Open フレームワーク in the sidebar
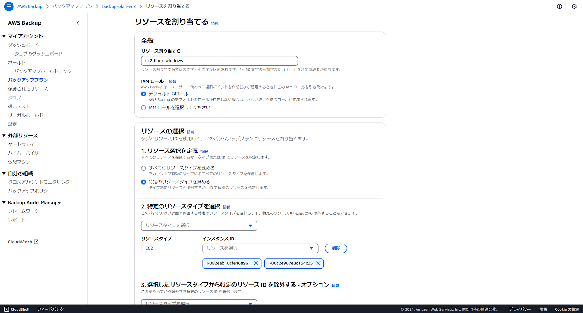 pyautogui.click(x=23, y=211)
